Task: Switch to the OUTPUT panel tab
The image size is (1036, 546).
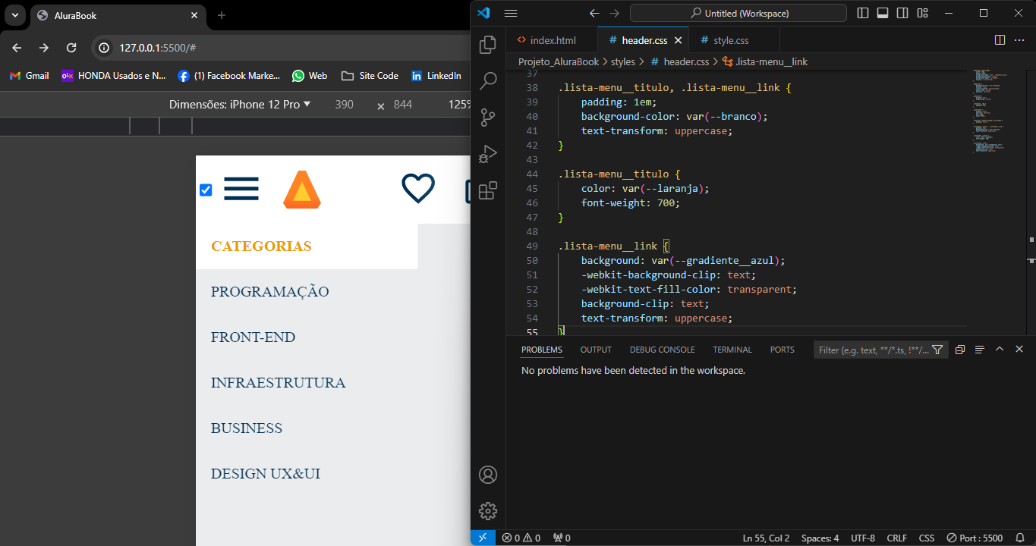Action: pyautogui.click(x=596, y=350)
